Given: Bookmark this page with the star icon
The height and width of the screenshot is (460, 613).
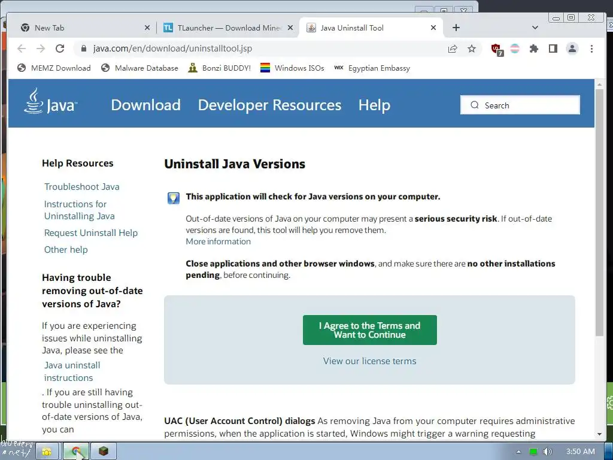Looking at the screenshot, I should (x=472, y=49).
